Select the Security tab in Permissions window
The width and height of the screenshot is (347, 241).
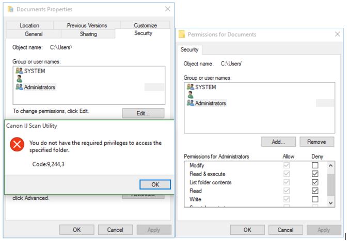(x=190, y=49)
